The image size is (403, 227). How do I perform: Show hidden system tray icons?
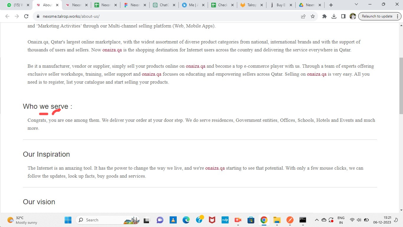(x=317, y=220)
